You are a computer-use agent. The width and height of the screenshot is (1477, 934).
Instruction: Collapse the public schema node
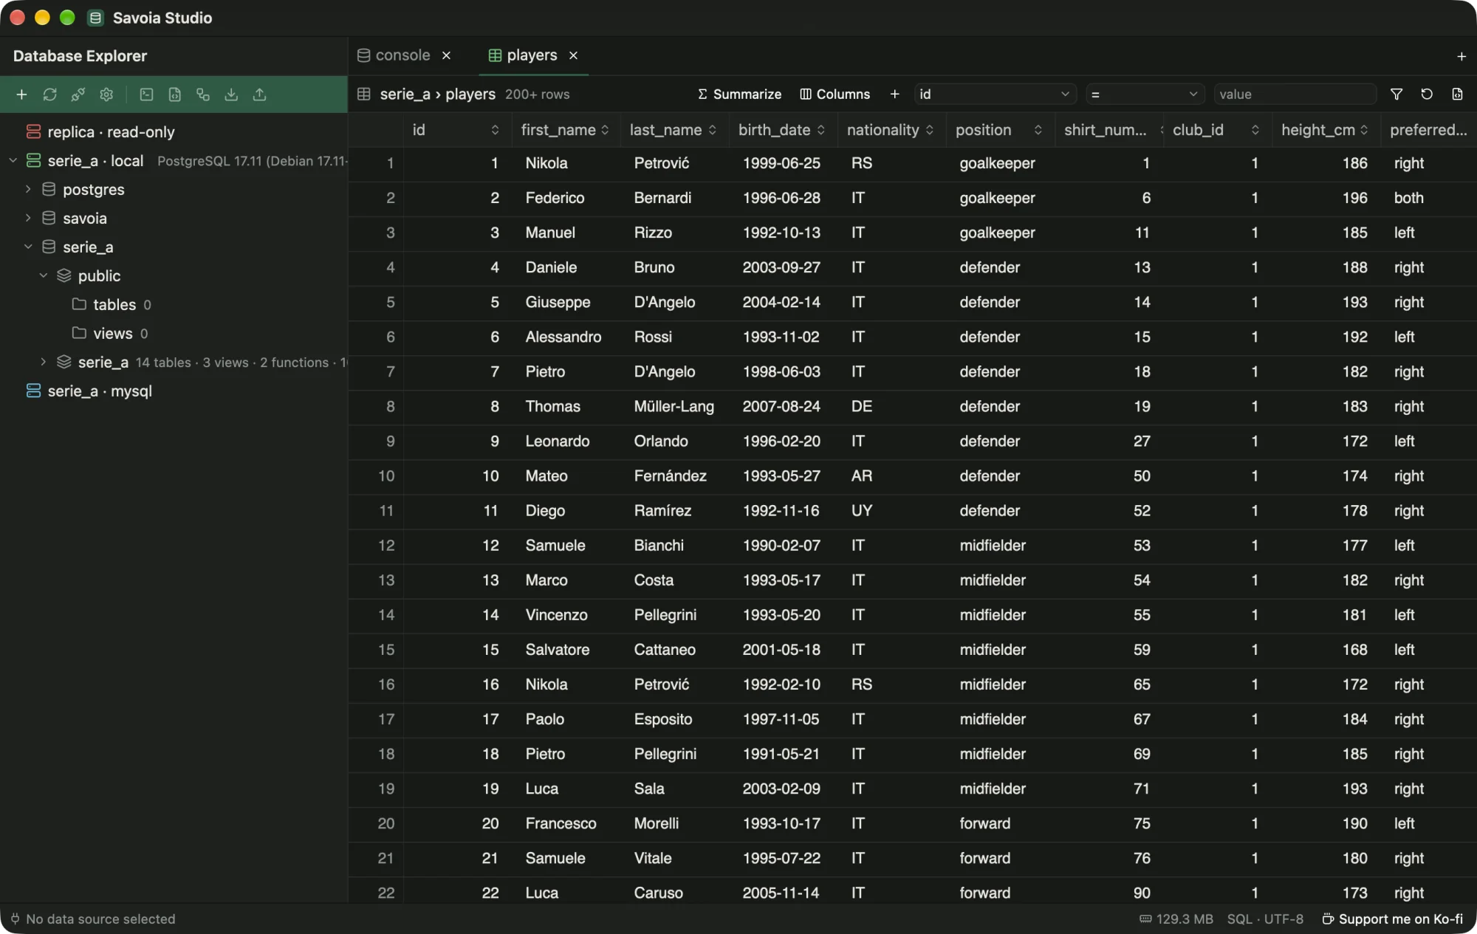(x=43, y=276)
